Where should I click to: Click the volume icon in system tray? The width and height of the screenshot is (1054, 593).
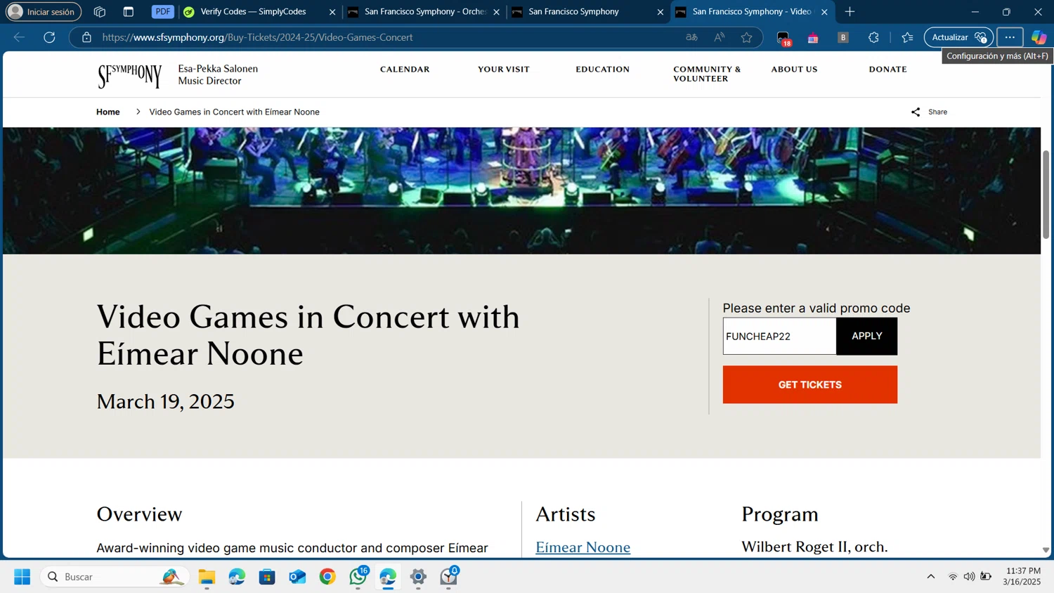point(969,577)
